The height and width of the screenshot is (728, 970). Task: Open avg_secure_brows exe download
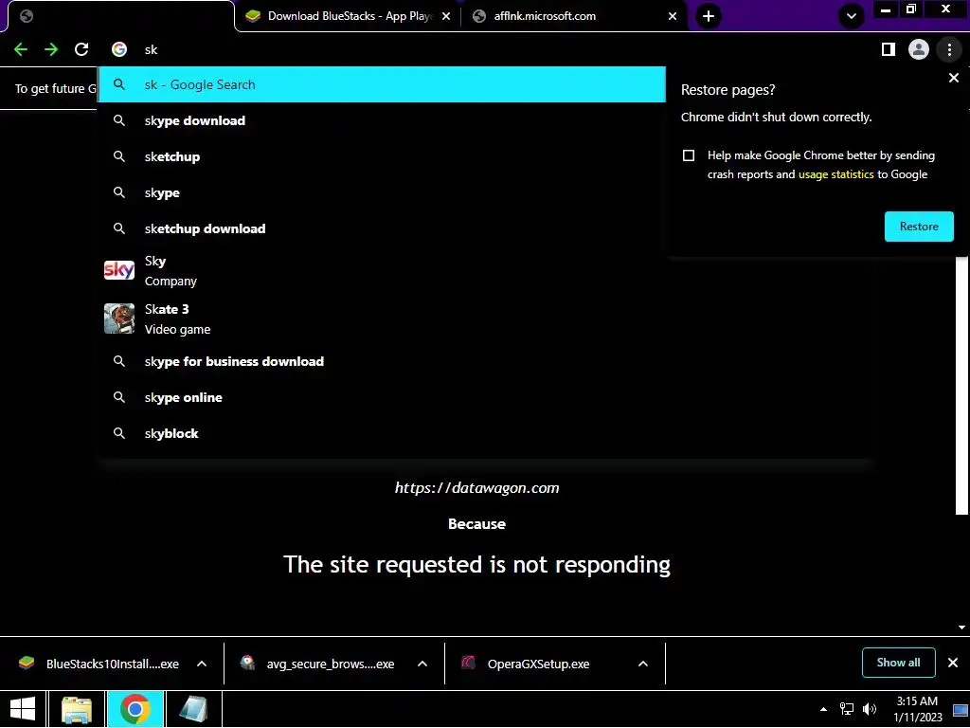click(x=318, y=664)
